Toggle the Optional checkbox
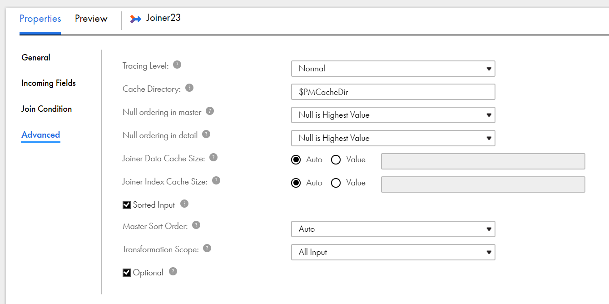The image size is (609, 304). [x=127, y=273]
